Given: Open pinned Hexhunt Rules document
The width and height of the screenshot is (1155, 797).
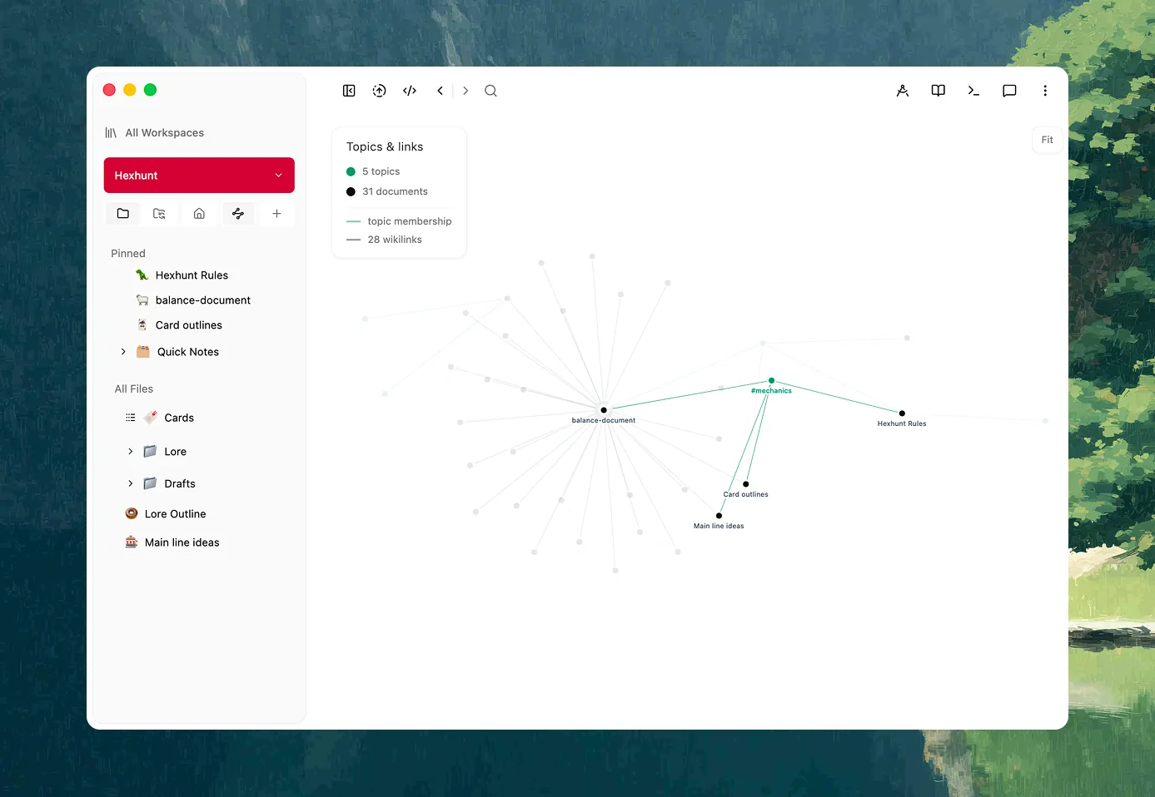Looking at the screenshot, I should tap(192, 275).
